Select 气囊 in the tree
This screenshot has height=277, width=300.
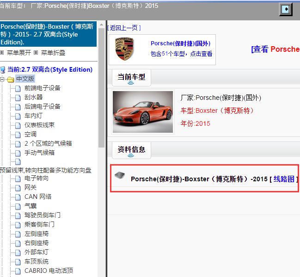[31, 206]
